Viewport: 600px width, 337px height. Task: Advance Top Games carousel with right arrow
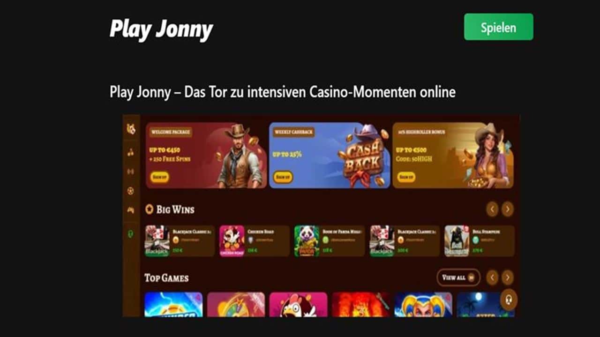click(508, 278)
